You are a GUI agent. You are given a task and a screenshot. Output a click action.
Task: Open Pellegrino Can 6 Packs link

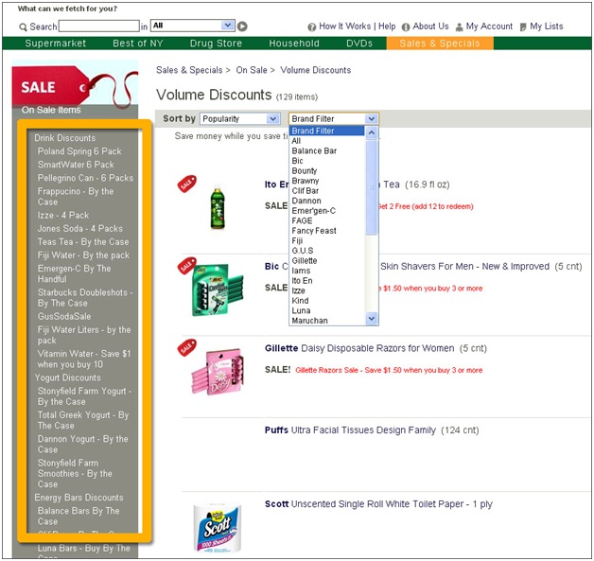point(85,178)
